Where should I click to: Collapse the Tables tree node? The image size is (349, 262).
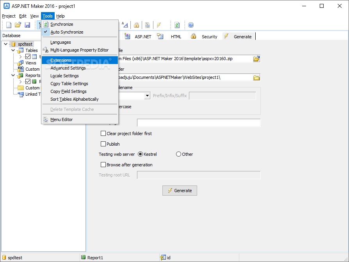tap(13, 50)
